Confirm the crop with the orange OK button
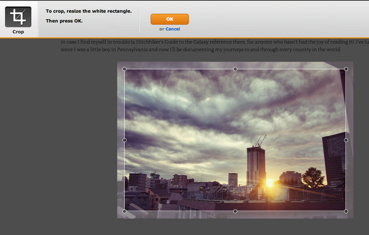The image size is (369, 235). (x=170, y=19)
